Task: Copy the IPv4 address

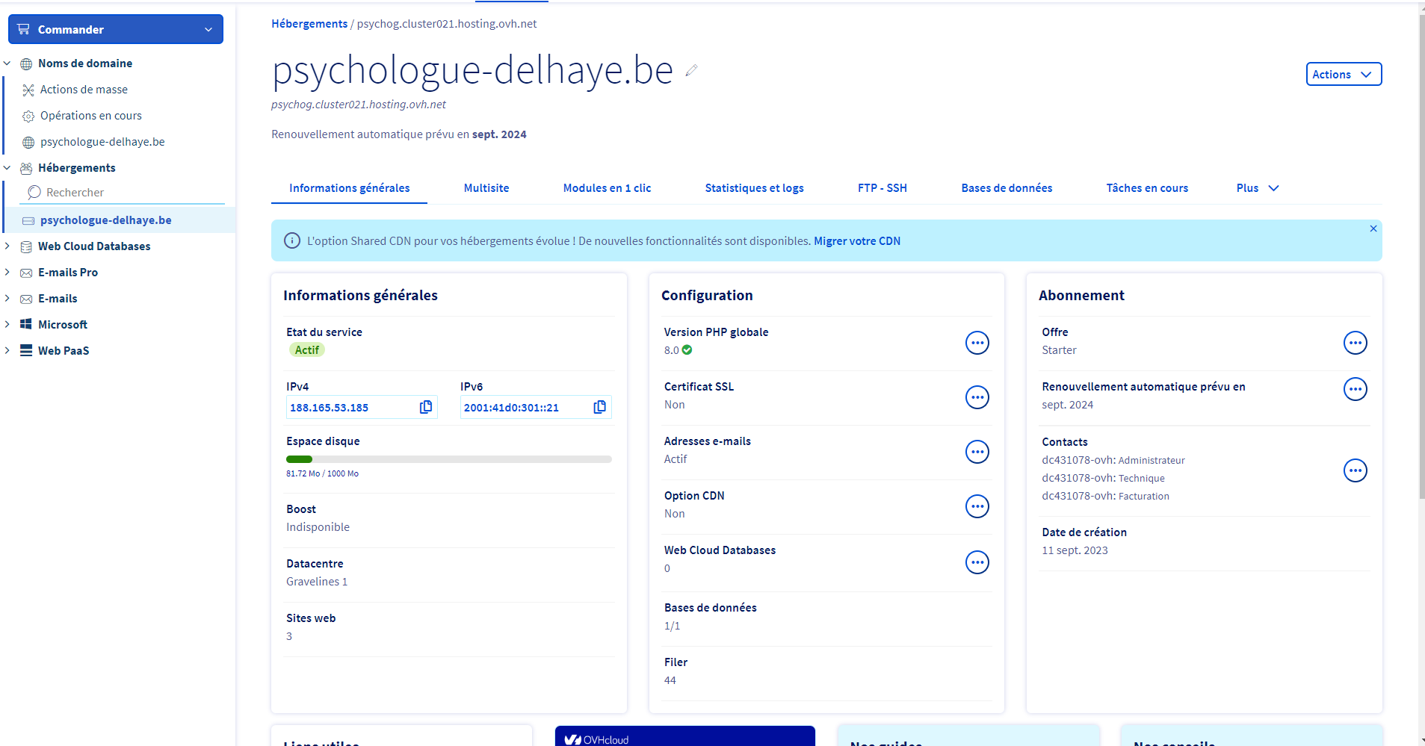Action: [426, 407]
